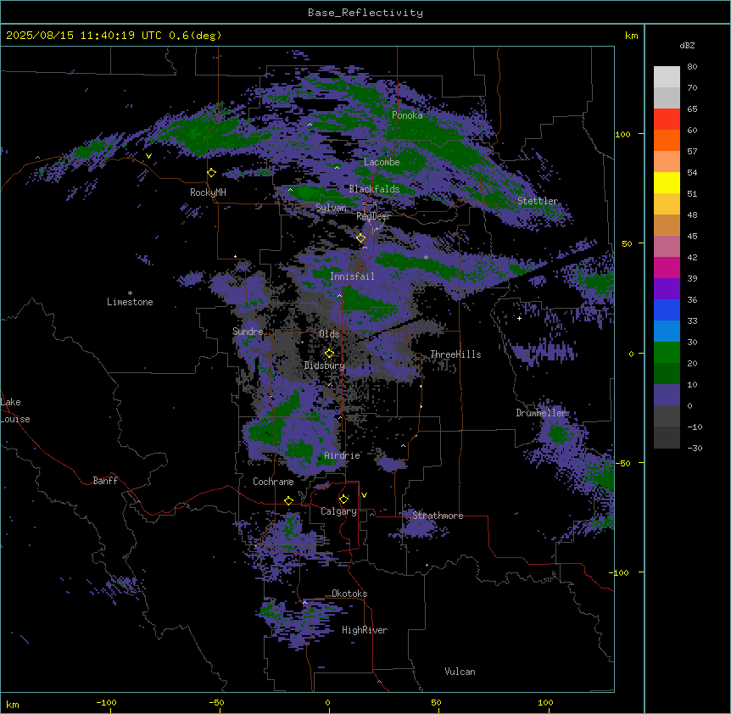Click the Strathmore label
Image resolution: width=731 pixels, height=714 pixels.
438,516
